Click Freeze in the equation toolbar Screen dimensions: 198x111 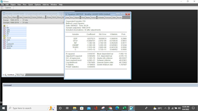coord(93,17)
